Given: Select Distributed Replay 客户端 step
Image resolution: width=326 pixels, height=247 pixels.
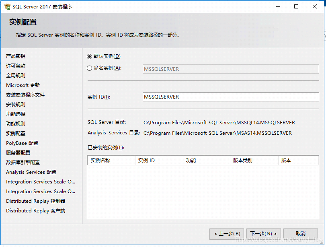Looking at the screenshot, I should (35, 211).
